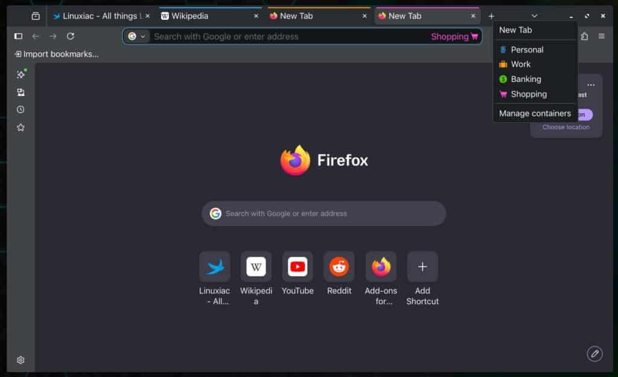The width and height of the screenshot is (618, 377).
Task: Close the Linuxiac tab
Action: pos(147,16)
